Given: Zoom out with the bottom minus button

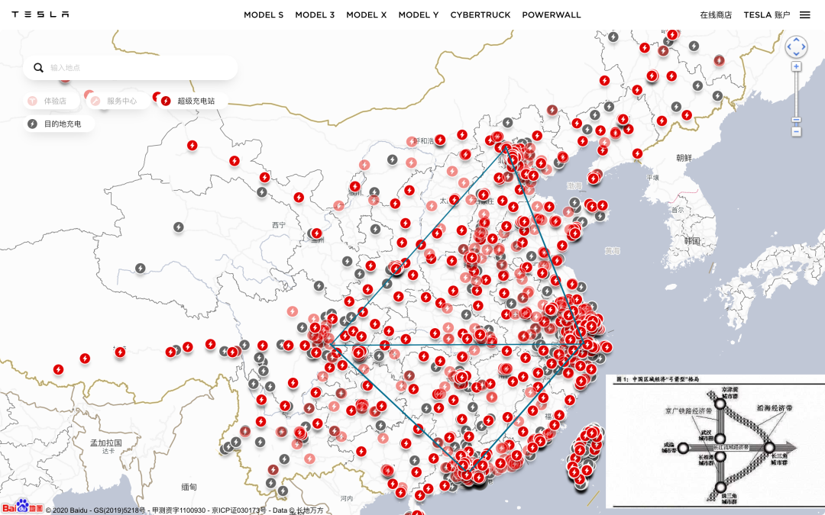Looking at the screenshot, I should tap(797, 131).
